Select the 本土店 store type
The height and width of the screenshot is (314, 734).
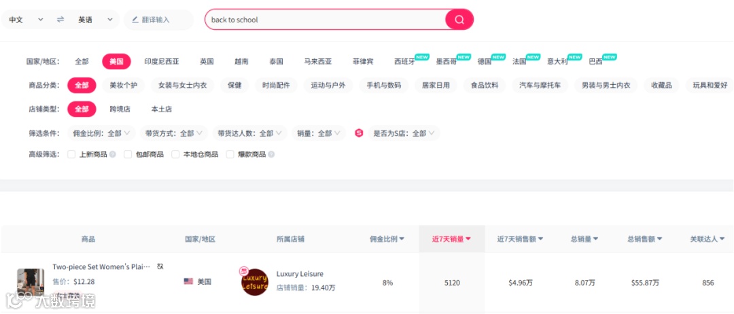tap(162, 109)
